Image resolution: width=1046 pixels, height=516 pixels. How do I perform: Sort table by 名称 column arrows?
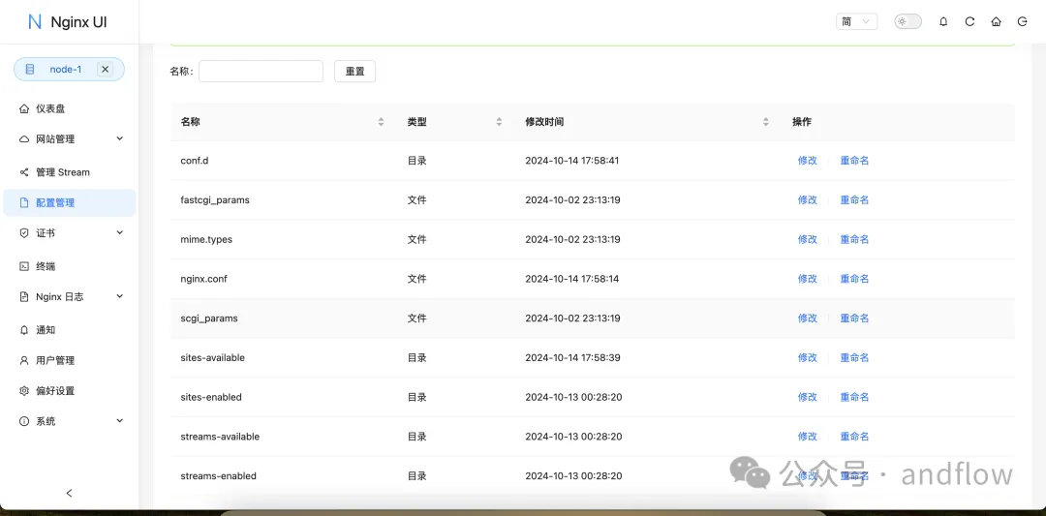(x=381, y=122)
